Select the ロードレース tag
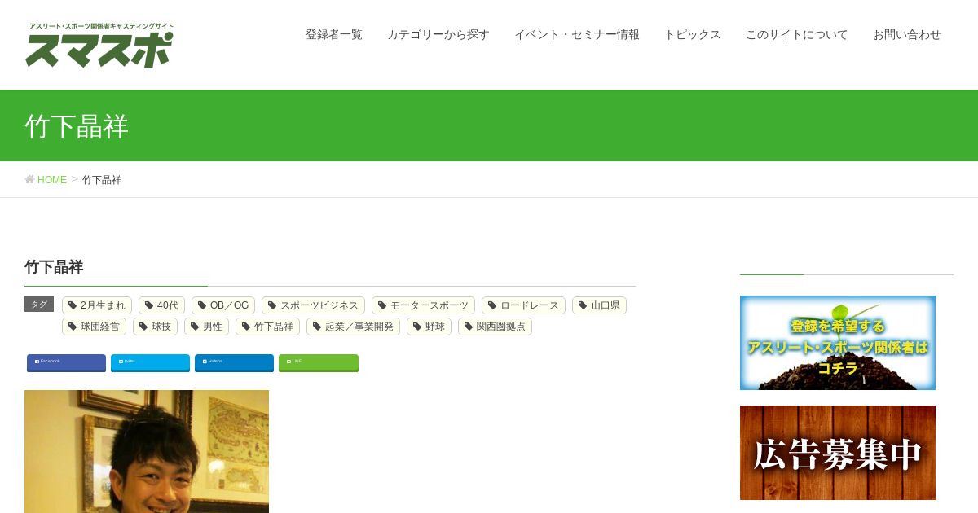Screen dimensions: 978x513 click(523, 305)
